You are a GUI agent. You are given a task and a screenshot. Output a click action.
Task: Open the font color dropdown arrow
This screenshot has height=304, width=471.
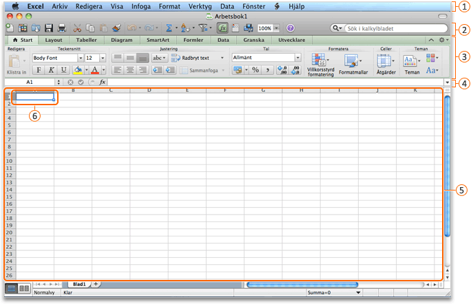(x=103, y=70)
